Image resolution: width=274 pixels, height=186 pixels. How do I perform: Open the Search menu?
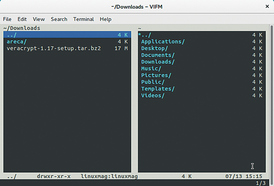tap(59, 19)
